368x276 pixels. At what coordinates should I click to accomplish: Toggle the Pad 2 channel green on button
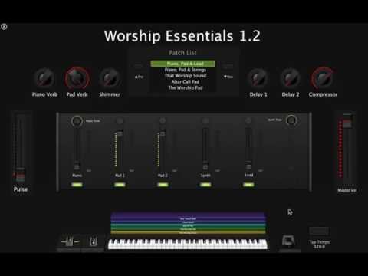tap(163, 185)
